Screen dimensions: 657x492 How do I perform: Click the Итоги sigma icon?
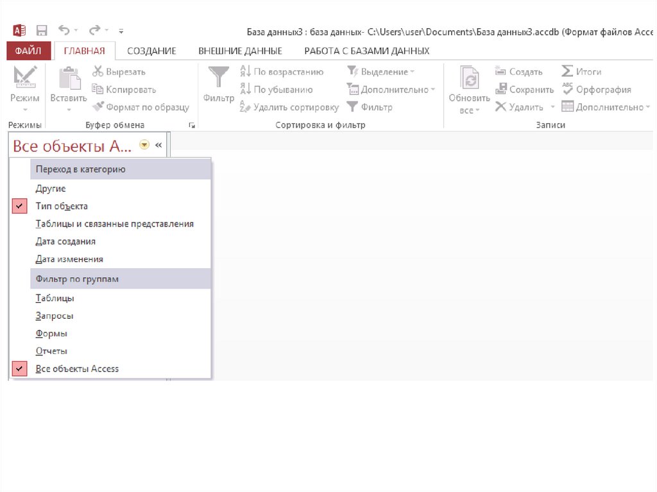click(x=567, y=72)
